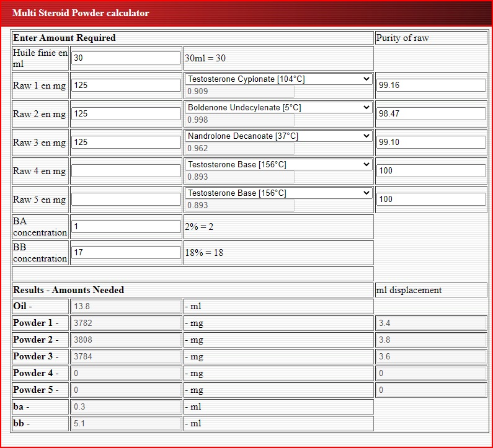Open the Testosterone Cypionate dropdown for Raw 1
The image size is (493, 448).
click(x=278, y=79)
